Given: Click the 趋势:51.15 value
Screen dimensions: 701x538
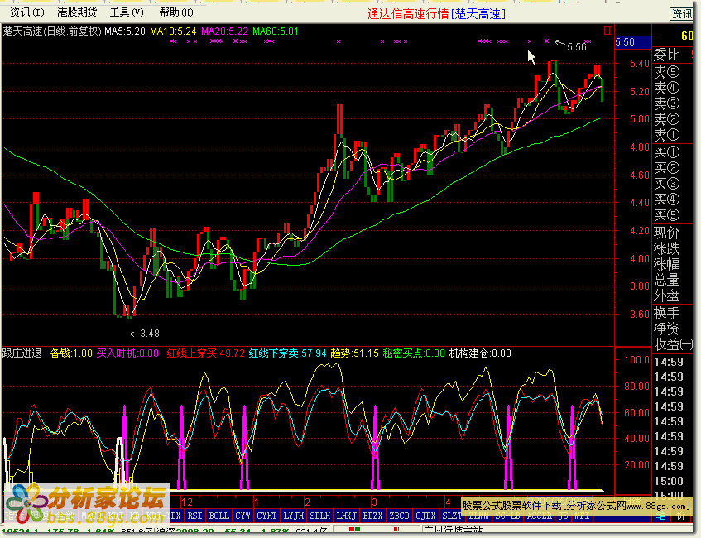Looking at the screenshot, I should 354,353.
